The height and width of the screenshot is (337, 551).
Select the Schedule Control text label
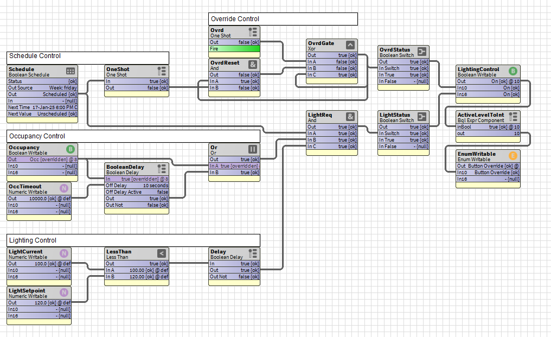click(x=35, y=56)
